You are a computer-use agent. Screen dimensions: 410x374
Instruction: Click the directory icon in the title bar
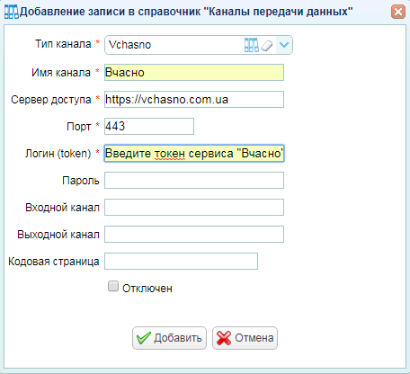coord(12,12)
